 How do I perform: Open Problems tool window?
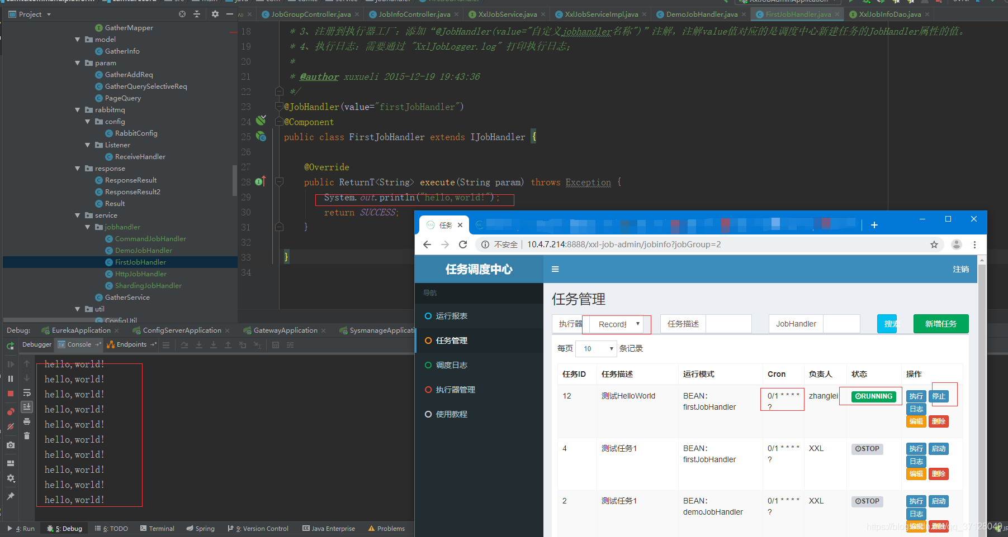point(386,529)
